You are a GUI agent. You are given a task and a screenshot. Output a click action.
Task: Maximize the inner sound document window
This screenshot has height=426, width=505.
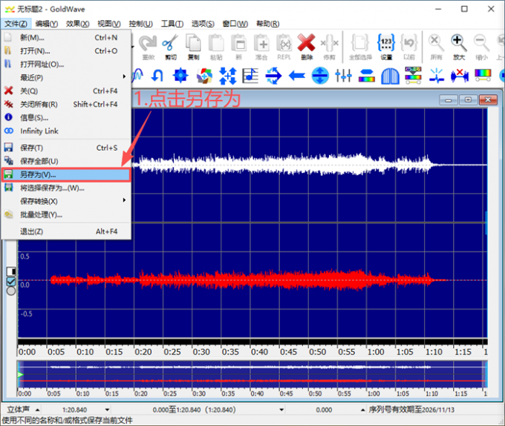[x=468, y=100]
